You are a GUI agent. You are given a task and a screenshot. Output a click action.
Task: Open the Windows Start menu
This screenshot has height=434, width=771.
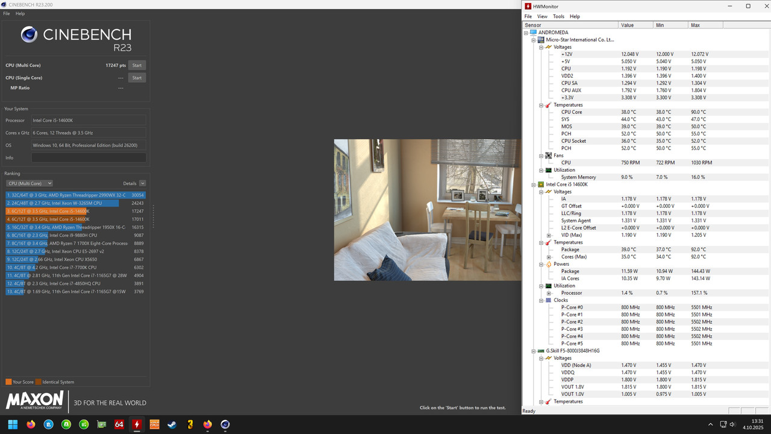13,424
